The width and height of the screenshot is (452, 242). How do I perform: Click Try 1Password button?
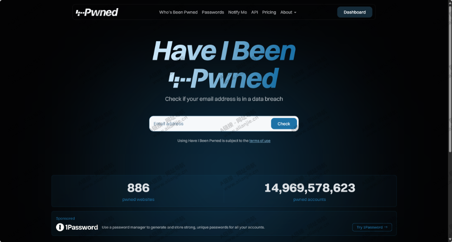pos(372,227)
